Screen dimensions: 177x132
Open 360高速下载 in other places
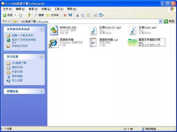tap(19, 63)
